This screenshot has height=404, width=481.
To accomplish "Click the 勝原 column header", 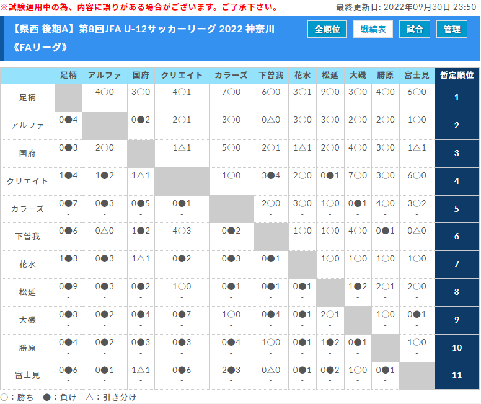I will (x=386, y=76).
